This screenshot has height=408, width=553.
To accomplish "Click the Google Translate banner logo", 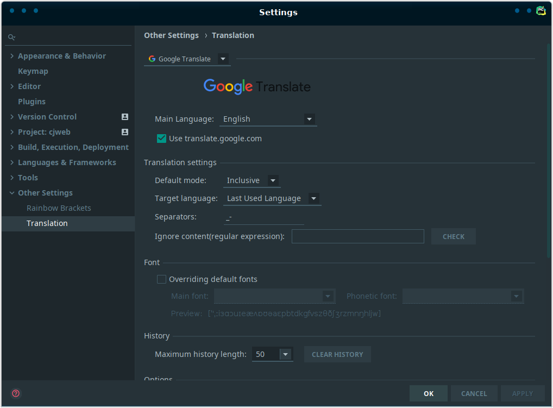I will tap(257, 86).
